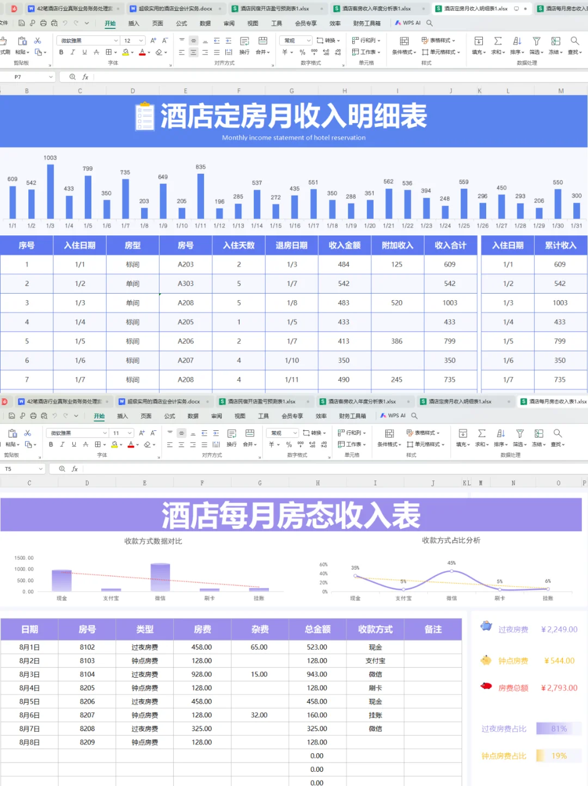The image size is (588, 786).
Task: Toggle Bold in top window
Action: click(61, 52)
